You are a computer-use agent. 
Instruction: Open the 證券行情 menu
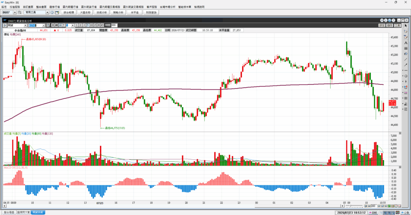click(55, 7)
